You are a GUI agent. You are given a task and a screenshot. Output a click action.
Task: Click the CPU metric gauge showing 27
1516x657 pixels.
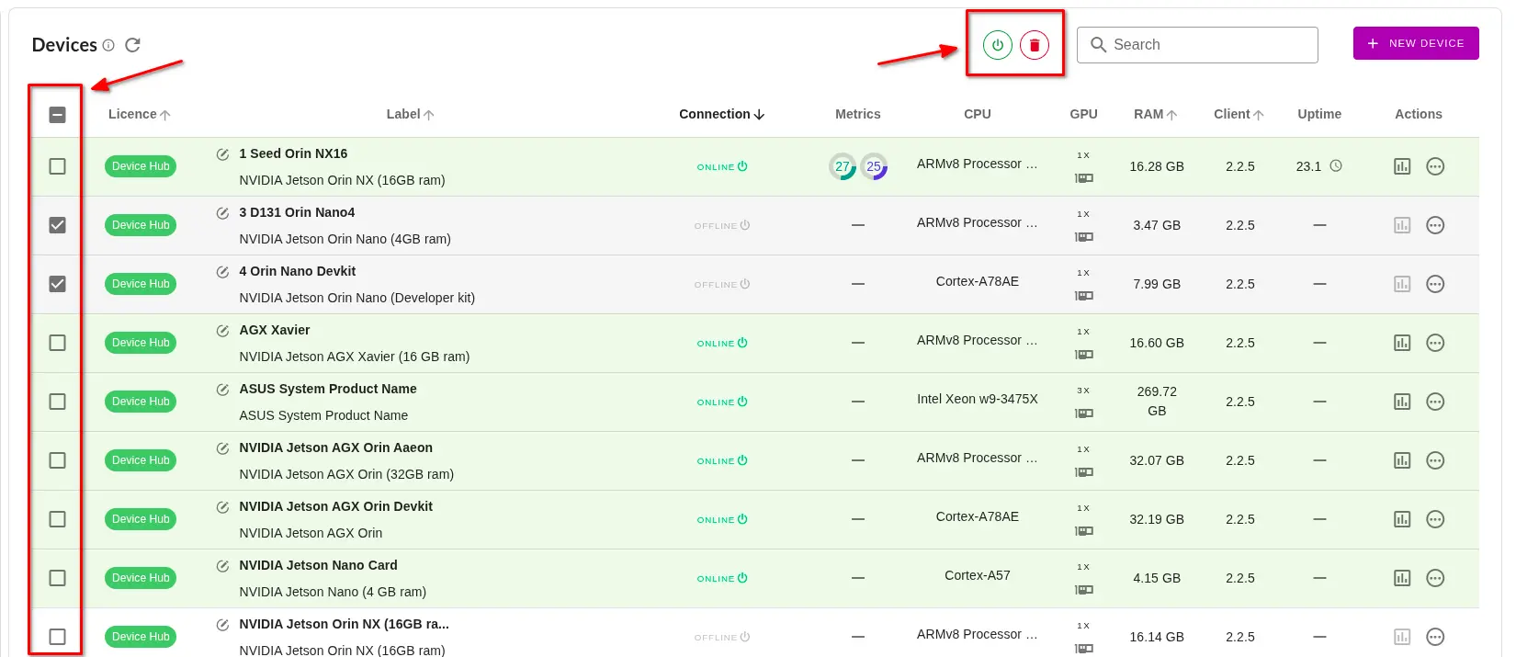(842, 166)
